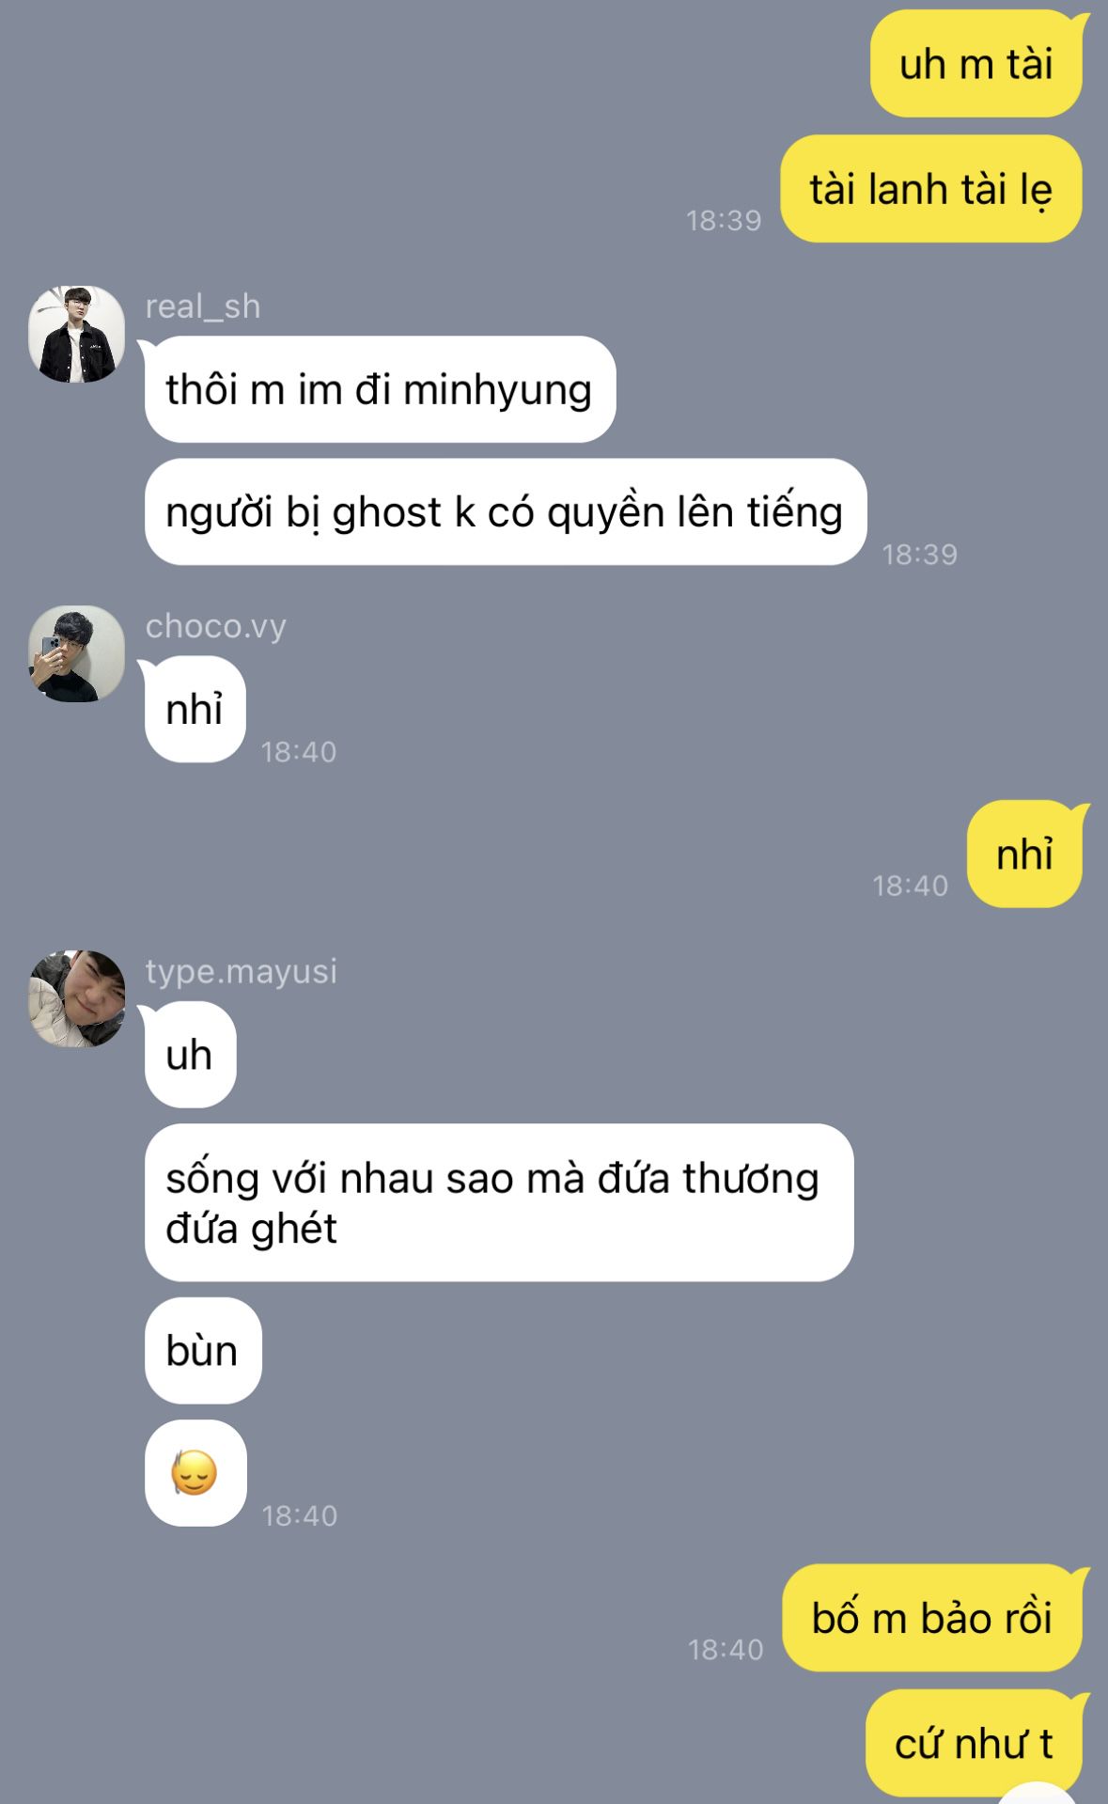Open real_sh's profile picture
The width and height of the screenshot is (1108, 1804).
(77, 335)
